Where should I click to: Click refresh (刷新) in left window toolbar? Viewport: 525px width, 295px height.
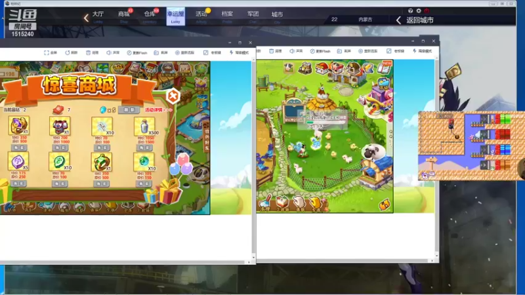click(71, 53)
